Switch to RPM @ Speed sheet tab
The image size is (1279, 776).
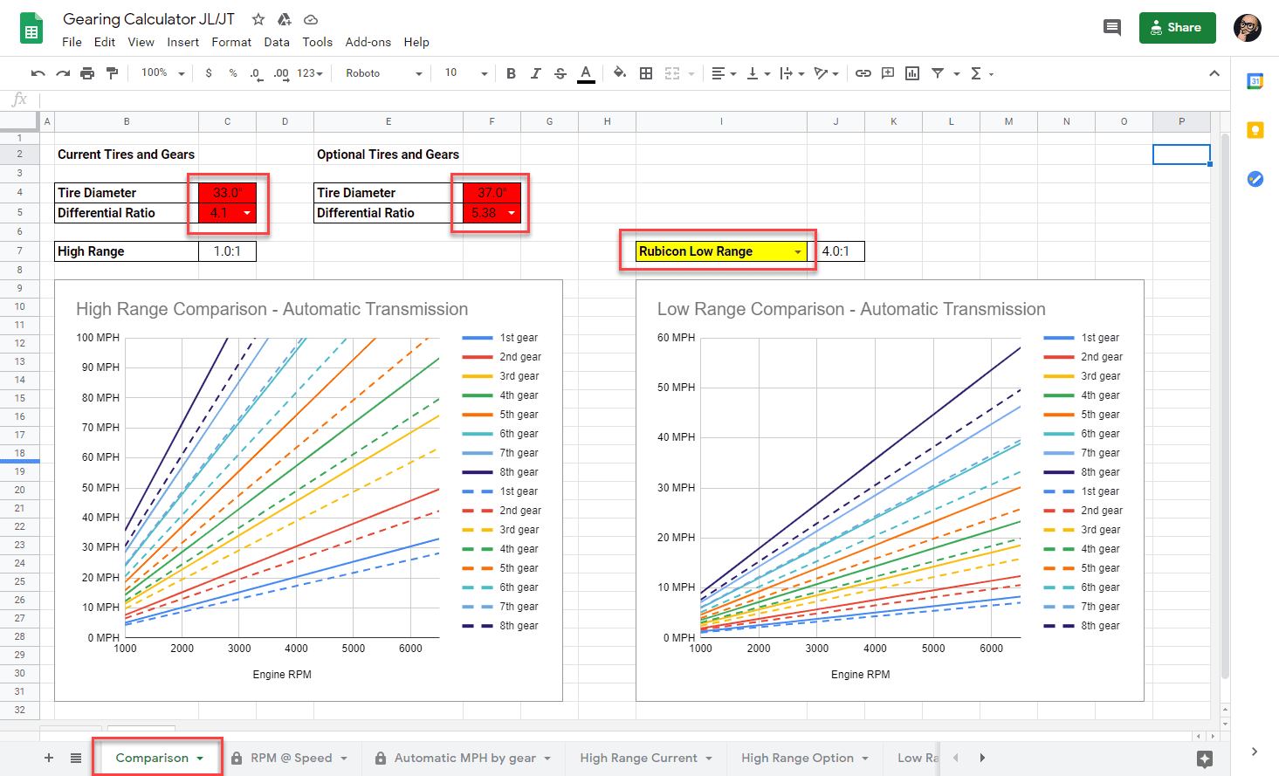pyautogui.click(x=291, y=758)
